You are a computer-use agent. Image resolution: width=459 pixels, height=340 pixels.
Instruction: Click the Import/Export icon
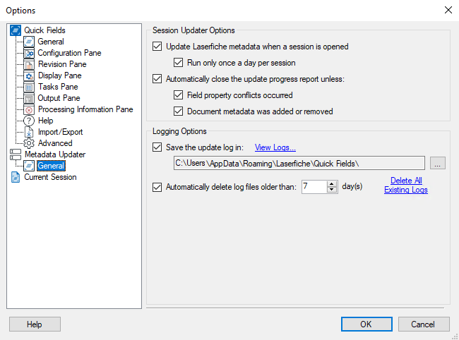tap(29, 132)
